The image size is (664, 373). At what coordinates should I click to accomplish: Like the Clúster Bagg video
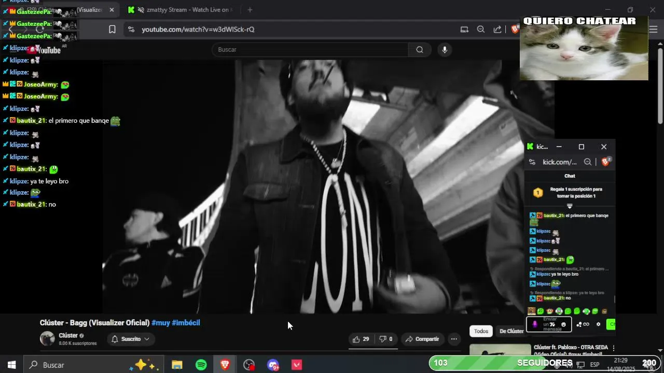(x=361, y=339)
